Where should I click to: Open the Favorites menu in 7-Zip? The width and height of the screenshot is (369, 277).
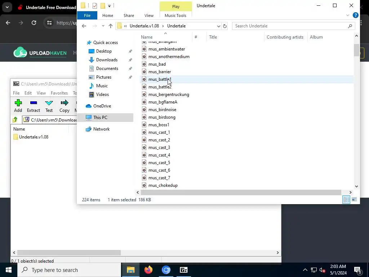[x=59, y=93]
